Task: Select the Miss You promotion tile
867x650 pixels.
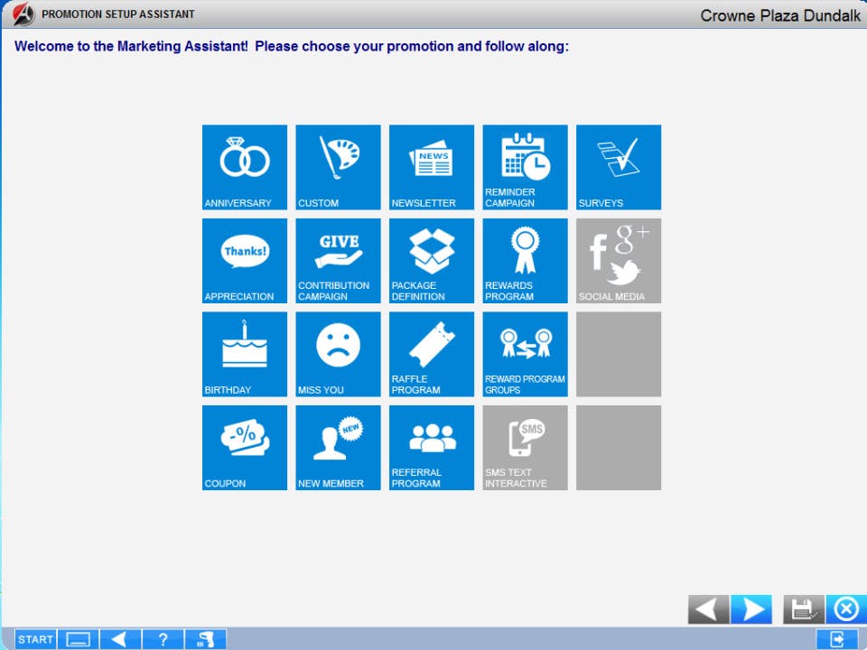Action: pyautogui.click(x=338, y=354)
